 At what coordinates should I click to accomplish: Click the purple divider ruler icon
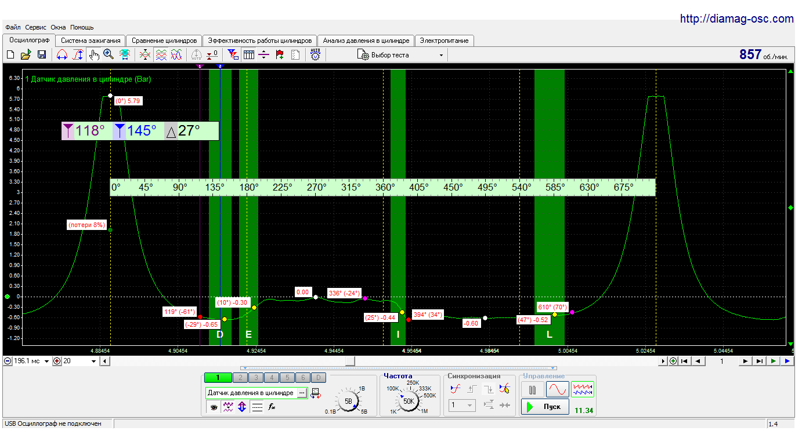(264, 55)
